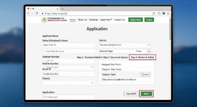This screenshot has width=197, height=107.
Task: Open the Contact Us menu item
Action: coord(120,20)
